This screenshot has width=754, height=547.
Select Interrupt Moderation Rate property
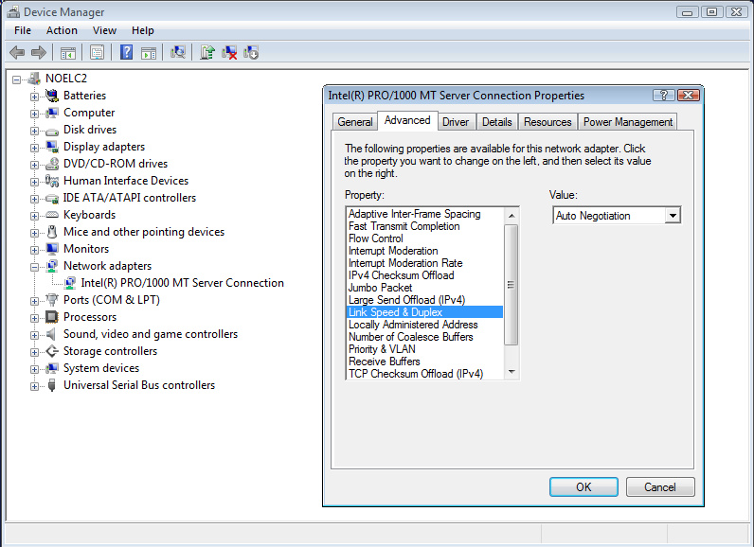425,263
